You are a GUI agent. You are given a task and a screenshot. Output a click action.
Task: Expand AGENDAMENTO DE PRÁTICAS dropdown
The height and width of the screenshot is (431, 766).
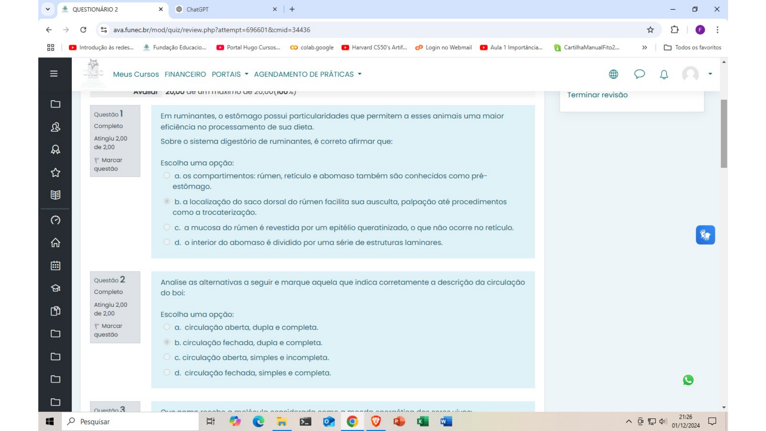point(308,74)
